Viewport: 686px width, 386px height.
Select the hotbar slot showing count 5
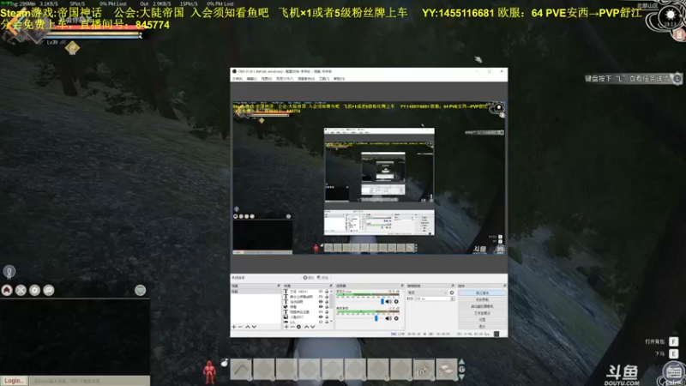(446, 369)
